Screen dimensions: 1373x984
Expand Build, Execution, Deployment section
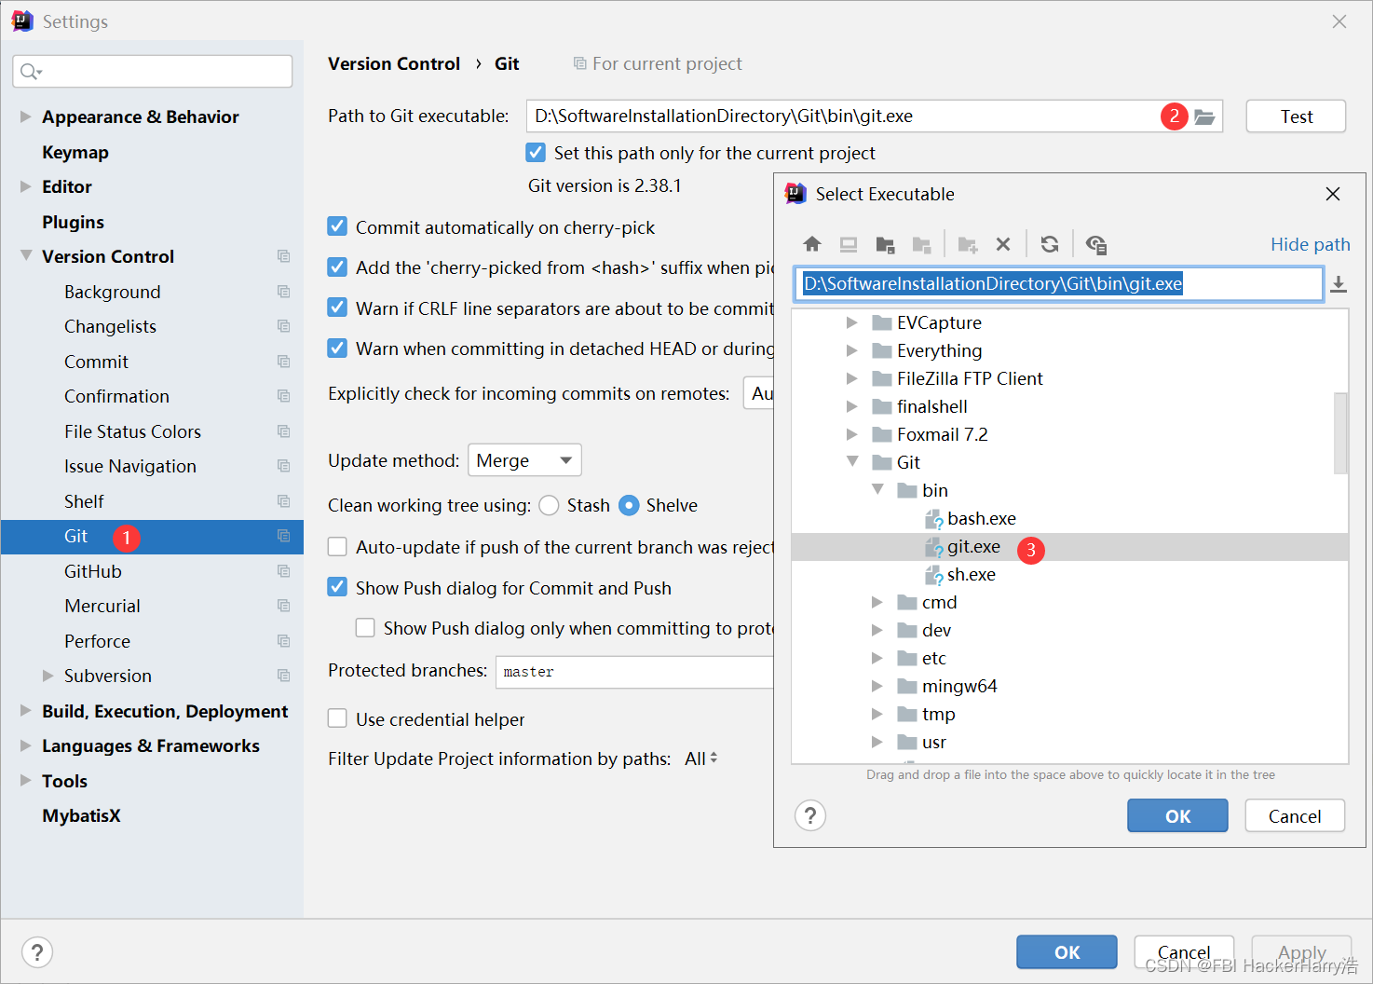pyautogui.click(x=25, y=711)
